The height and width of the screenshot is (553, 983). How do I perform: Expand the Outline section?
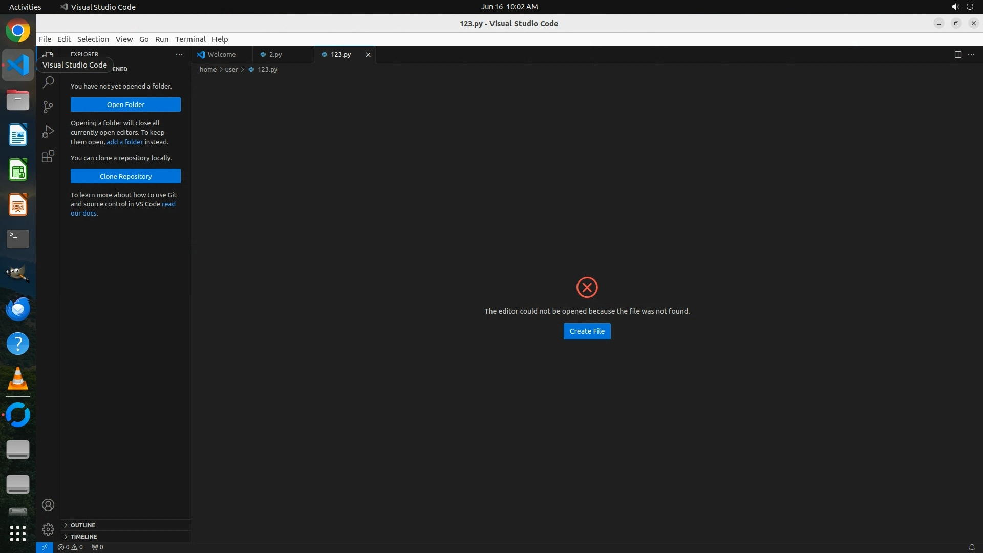83,525
